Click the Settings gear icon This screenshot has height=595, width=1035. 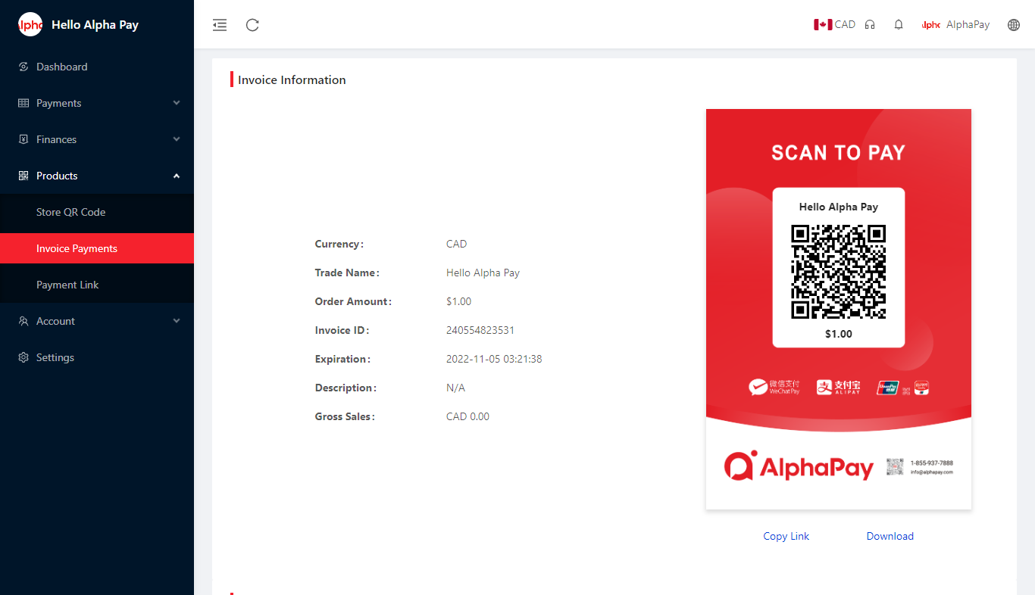click(23, 357)
